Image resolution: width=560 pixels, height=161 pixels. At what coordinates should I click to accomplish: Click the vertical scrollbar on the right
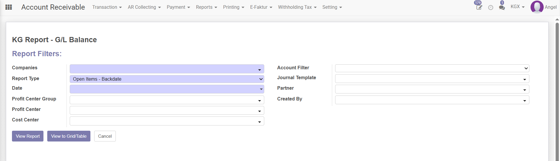[557, 87]
